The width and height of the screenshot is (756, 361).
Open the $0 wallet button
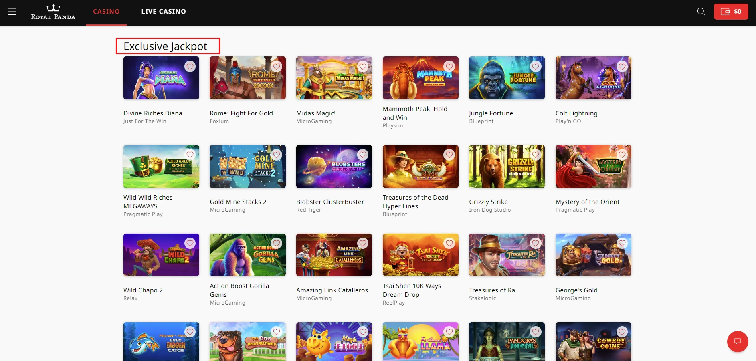coord(731,12)
